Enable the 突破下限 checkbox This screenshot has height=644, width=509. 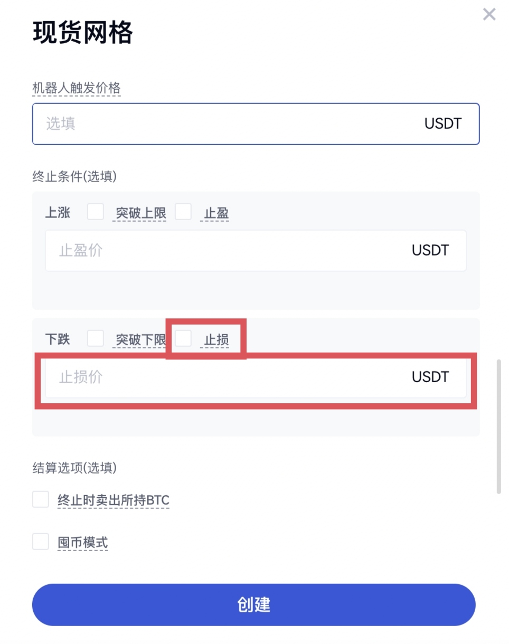pos(96,338)
